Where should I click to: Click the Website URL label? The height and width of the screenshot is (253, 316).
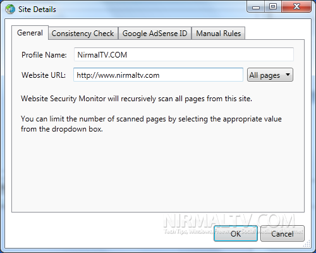(x=44, y=75)
